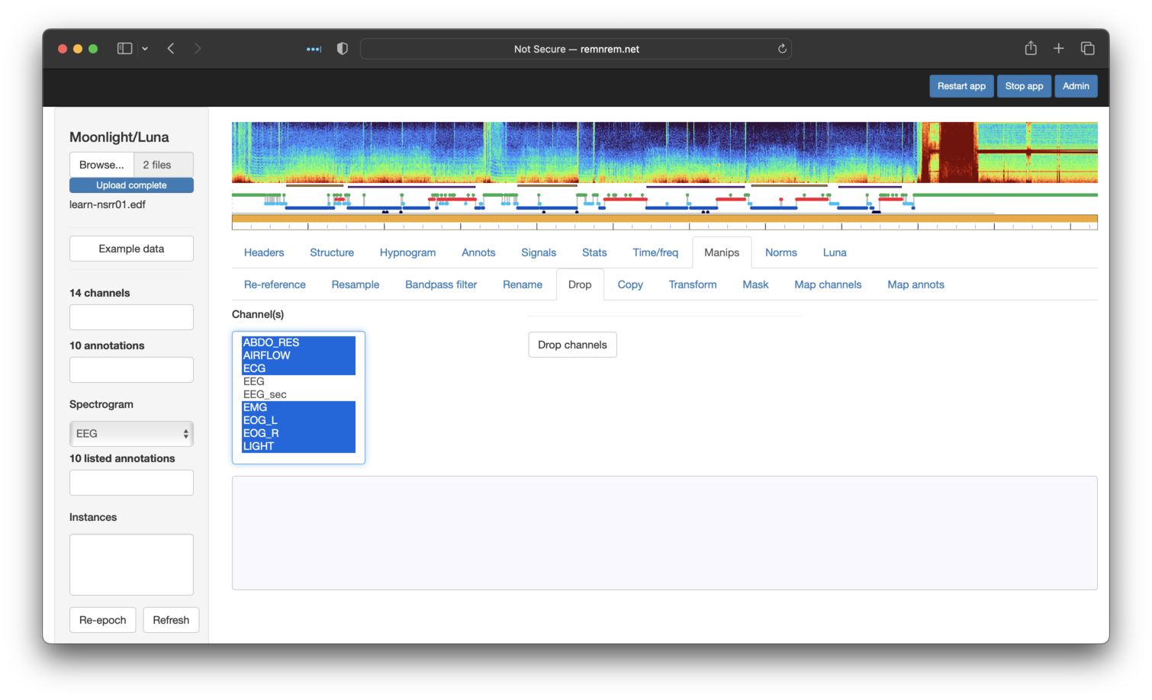The height and width of the screenshot is (700, 1152).
Task: Click Browse to upload files
Action: coord(101,165)
